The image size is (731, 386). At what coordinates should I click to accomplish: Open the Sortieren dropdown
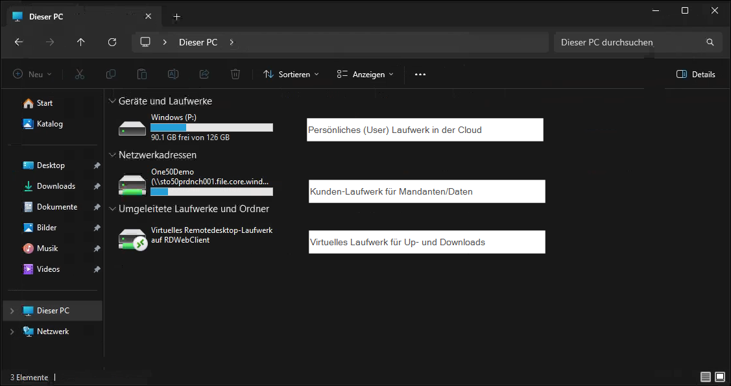tap(291, 74)
